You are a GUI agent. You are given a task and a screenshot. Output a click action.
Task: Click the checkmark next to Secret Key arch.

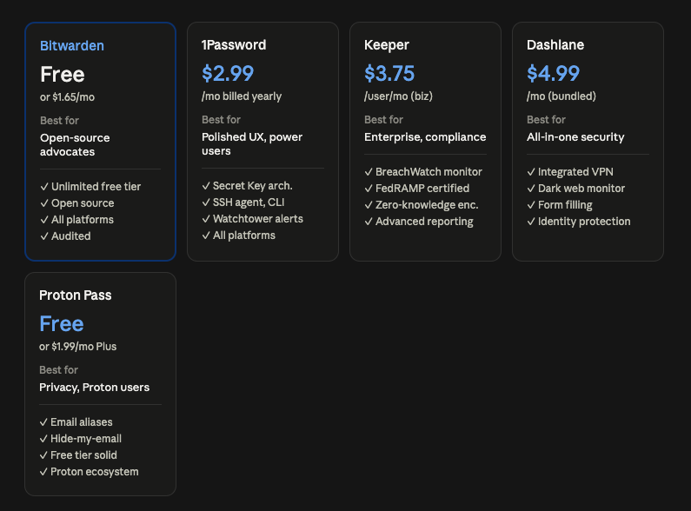click(x=206, y=186)
